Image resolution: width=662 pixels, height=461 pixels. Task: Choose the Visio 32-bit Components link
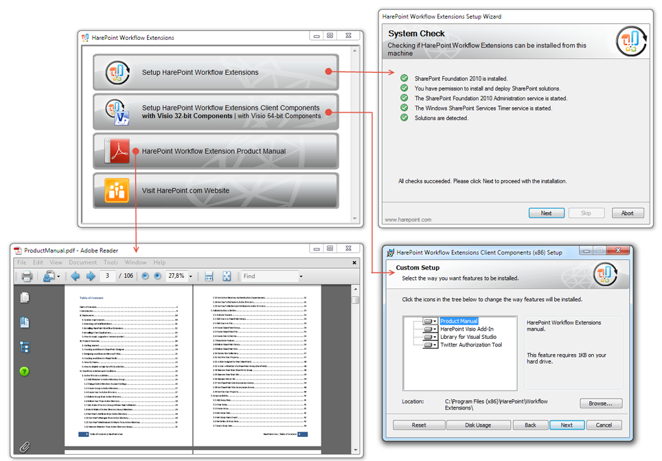pos(187,116)
